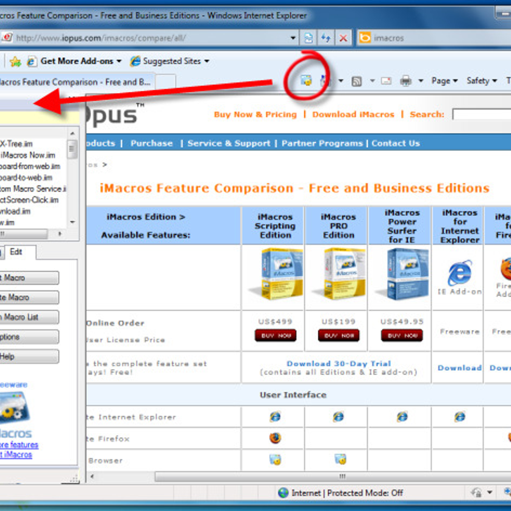The height and width of the screenshot is (511, 511).
Task: Open the Page menu dropdown
Action: (445, 81)
